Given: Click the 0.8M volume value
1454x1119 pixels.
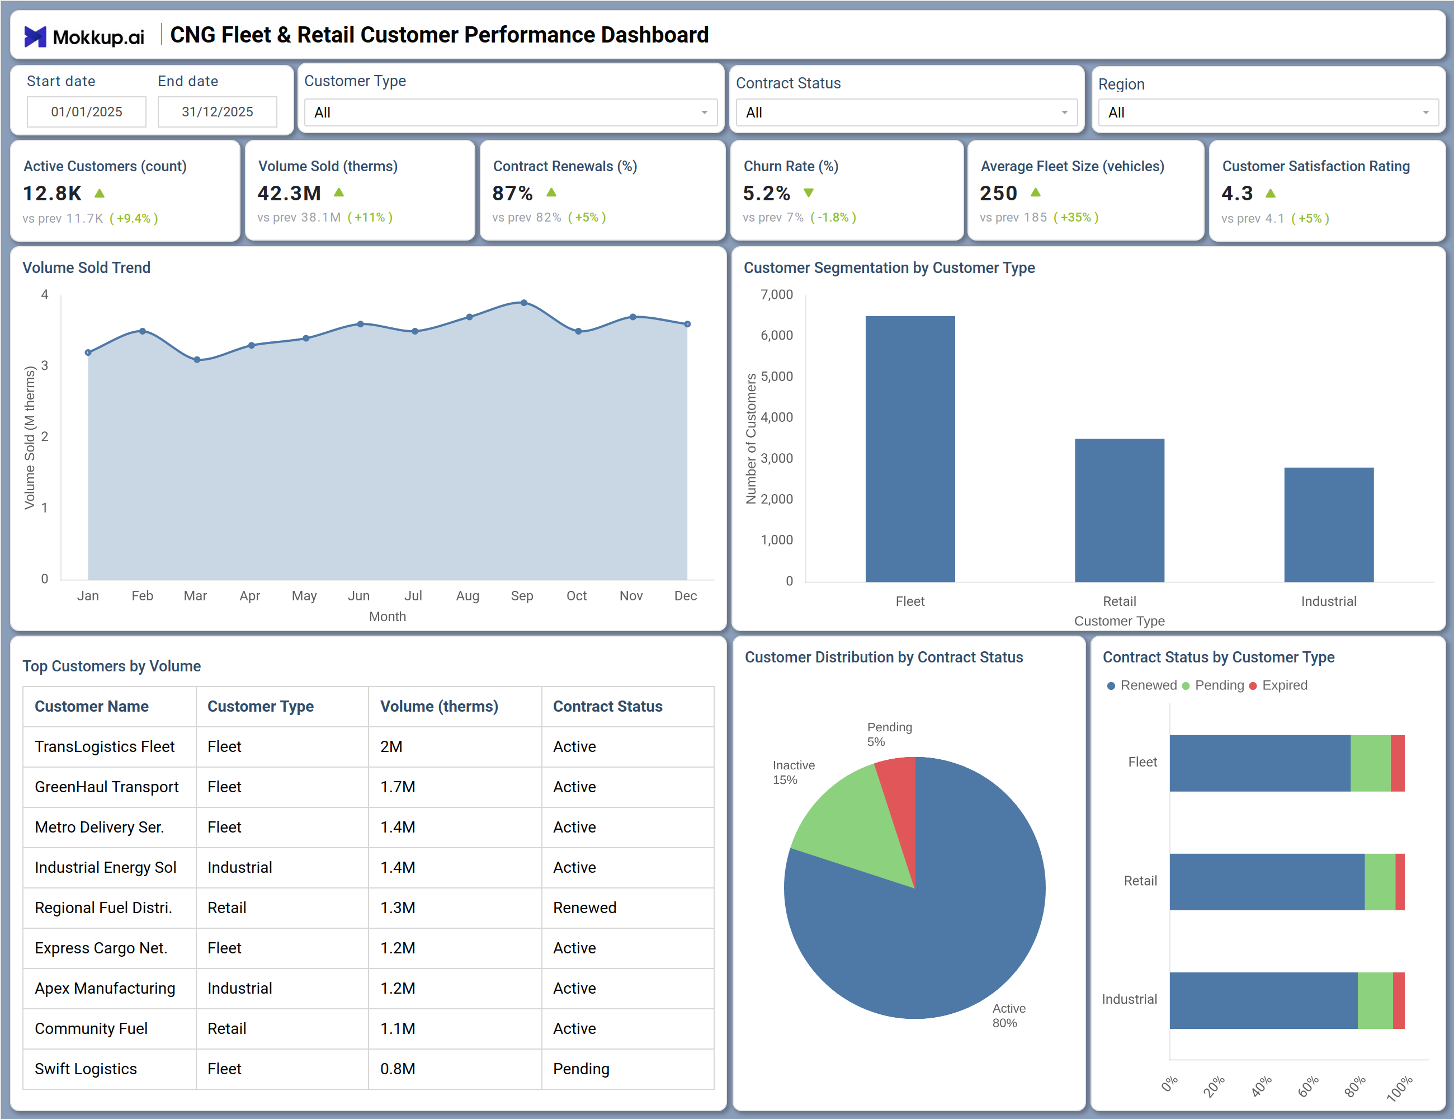Looking at the screenshot, I should click(x=398, y=1069).
